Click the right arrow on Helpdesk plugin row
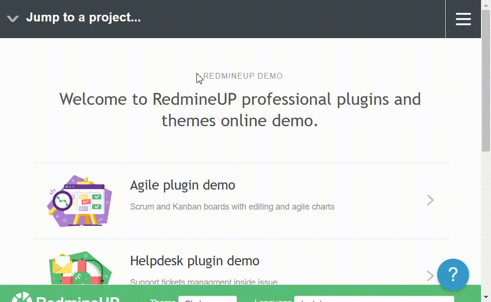 430,275
